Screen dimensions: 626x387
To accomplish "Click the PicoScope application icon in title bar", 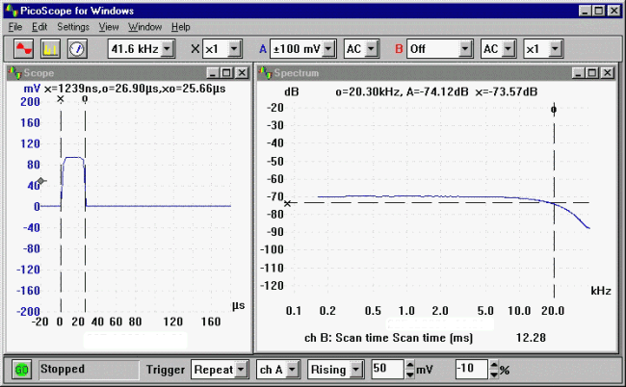I will click(x=11, y=10).
